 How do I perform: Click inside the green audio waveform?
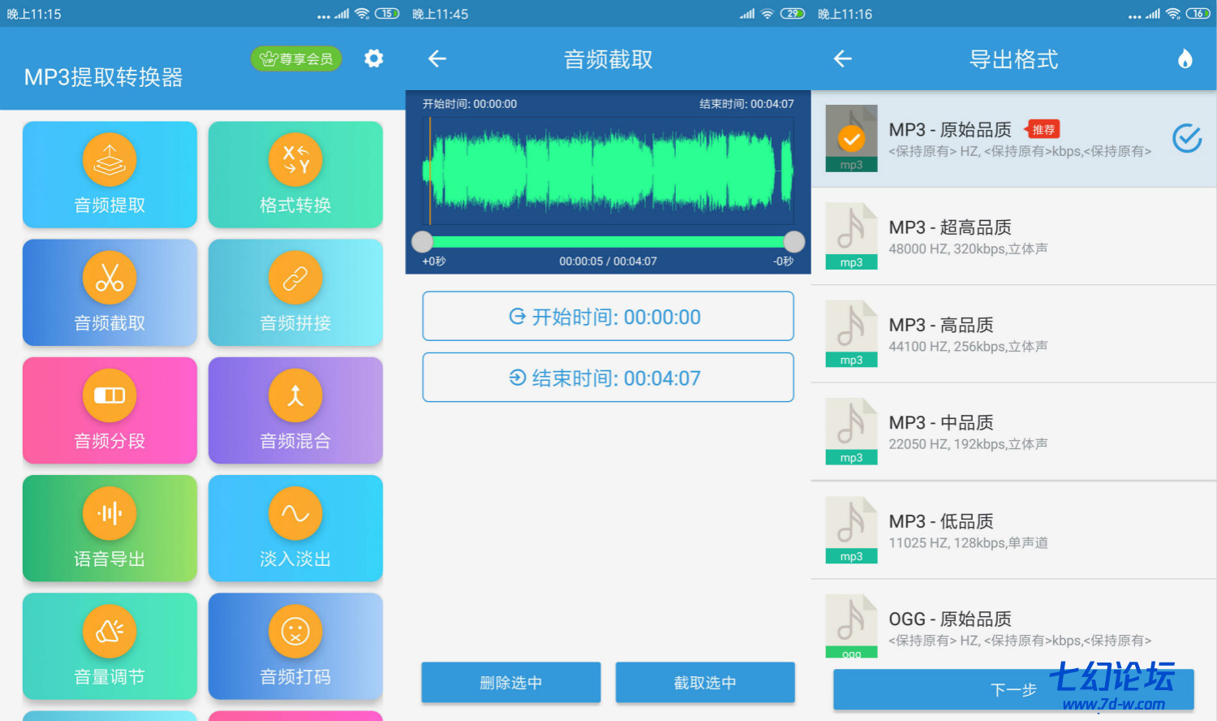(608, 171)
